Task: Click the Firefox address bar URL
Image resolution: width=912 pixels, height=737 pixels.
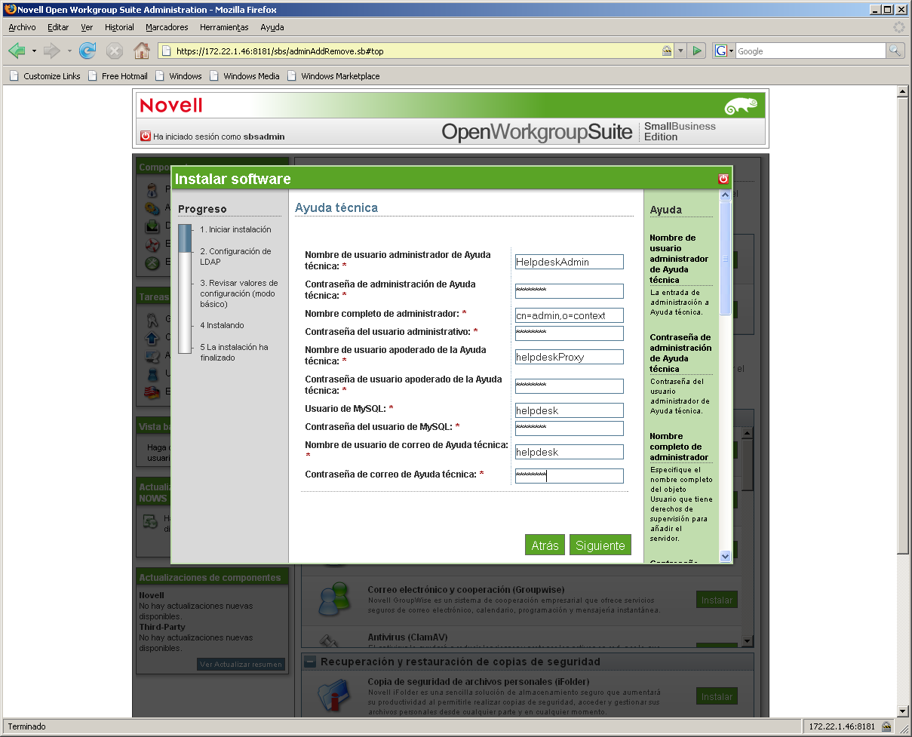Action: pyautogui.click(x=417, y=51)
